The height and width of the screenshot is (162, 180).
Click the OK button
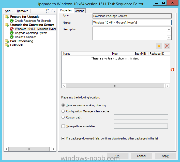117,156
